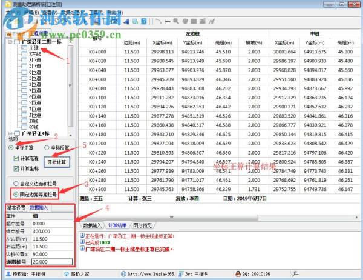Image resolution: width=363 pixels, height=280 pixels.
Task: Click the 起点桩号 value field 0.000
Action: tap(52, 224)
